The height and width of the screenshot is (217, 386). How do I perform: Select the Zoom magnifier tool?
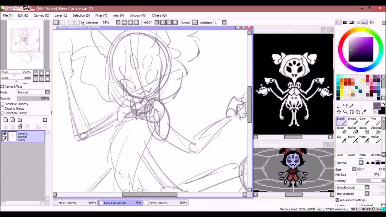click(x=345, y=112)
